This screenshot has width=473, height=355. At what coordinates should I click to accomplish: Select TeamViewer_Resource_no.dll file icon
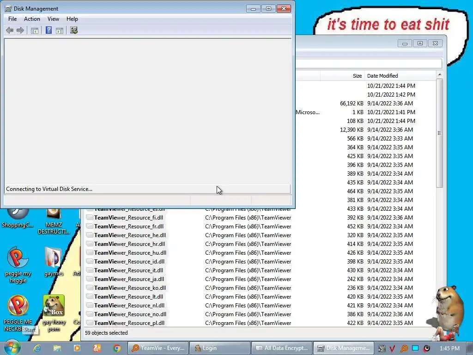point(89,314)
